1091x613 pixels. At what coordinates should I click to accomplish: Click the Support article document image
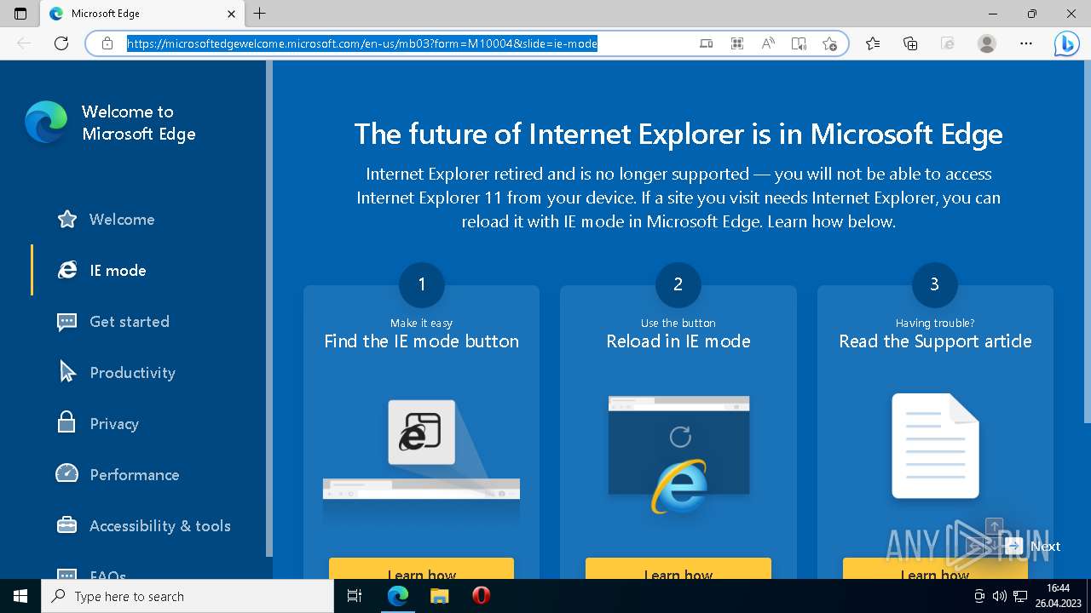pos(935,446)
